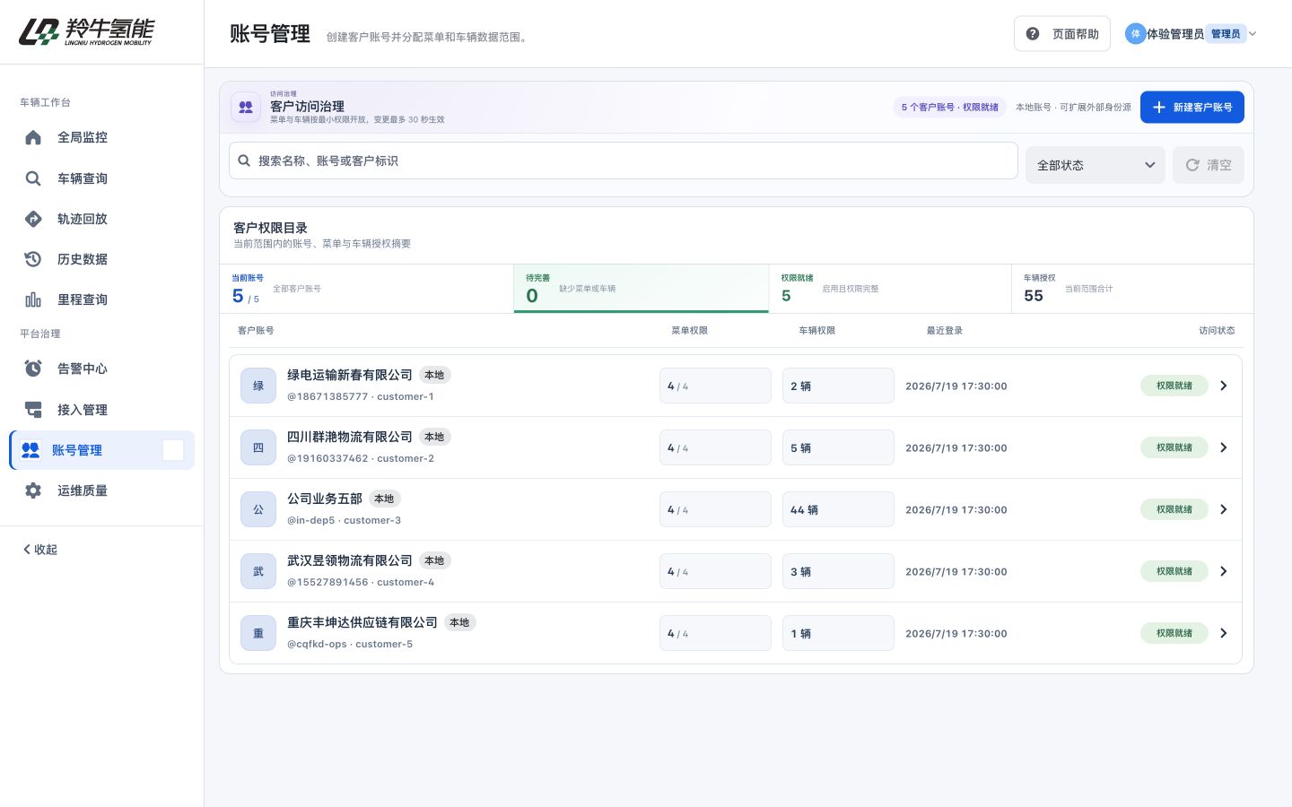Viewport: 1292px width, 807px height.
Task: Open 轨迹回放 direction icon
Action: (x=33, y=219)
